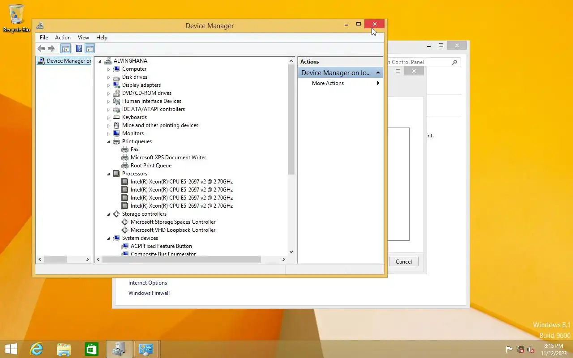Open Internet Options link in Control Panel
The height and width of the screenshot is (358, 573).
[x=148, y=283]
